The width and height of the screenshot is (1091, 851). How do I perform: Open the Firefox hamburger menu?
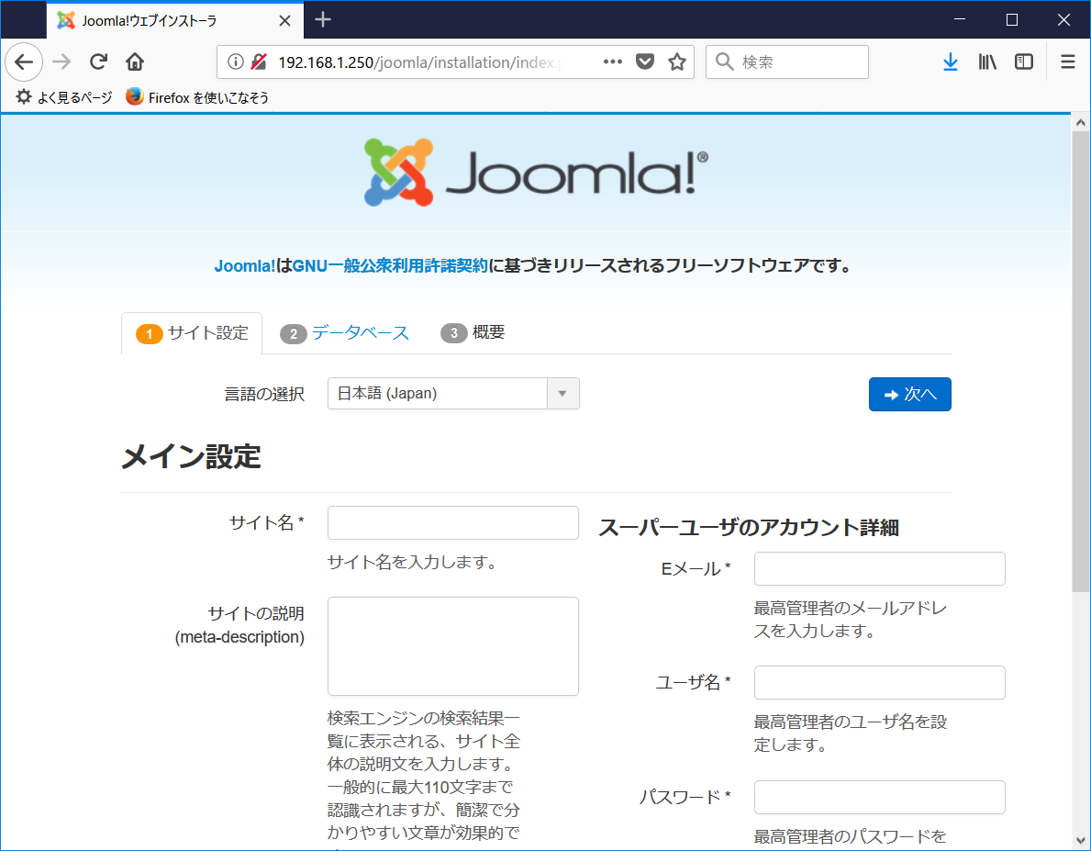1067,62
